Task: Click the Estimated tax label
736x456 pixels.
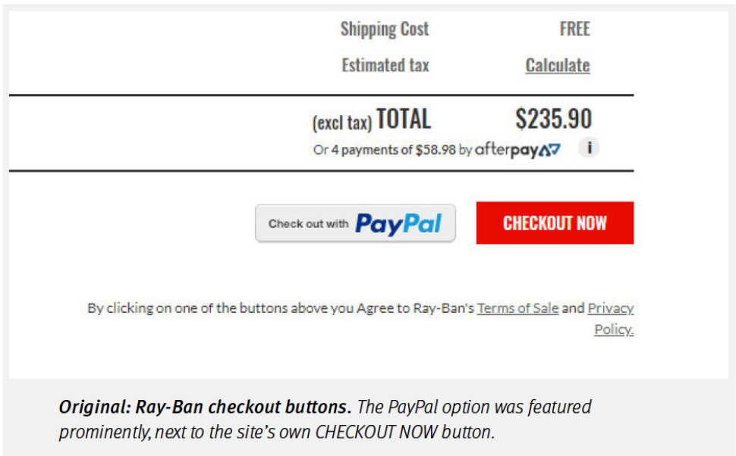Action: click(x=385, y=66)
